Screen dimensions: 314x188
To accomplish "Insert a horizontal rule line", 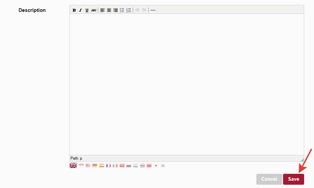I will click(x=153, y=10).
